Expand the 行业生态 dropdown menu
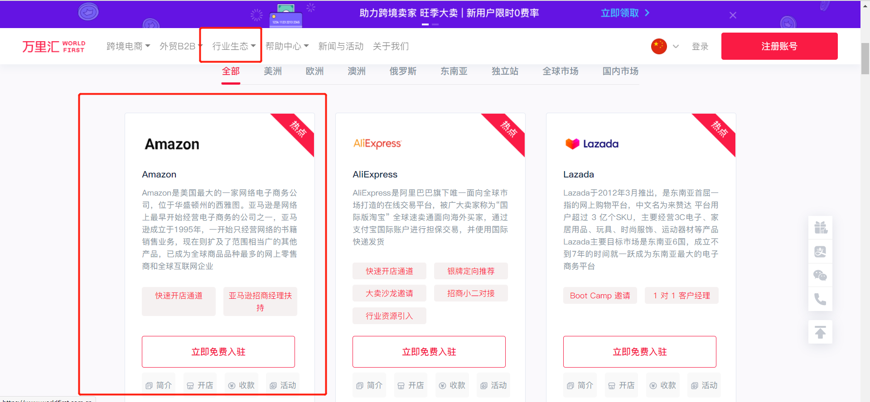The image size is (870, 402). [234, 46]
